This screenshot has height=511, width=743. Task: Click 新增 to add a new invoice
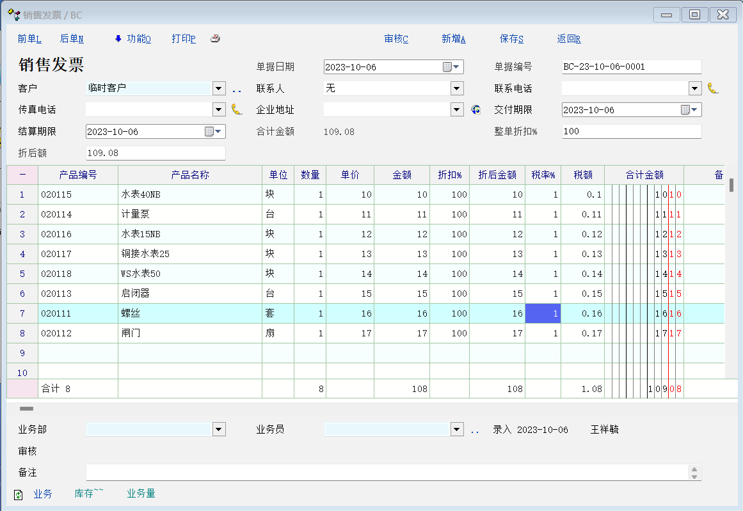453,39
